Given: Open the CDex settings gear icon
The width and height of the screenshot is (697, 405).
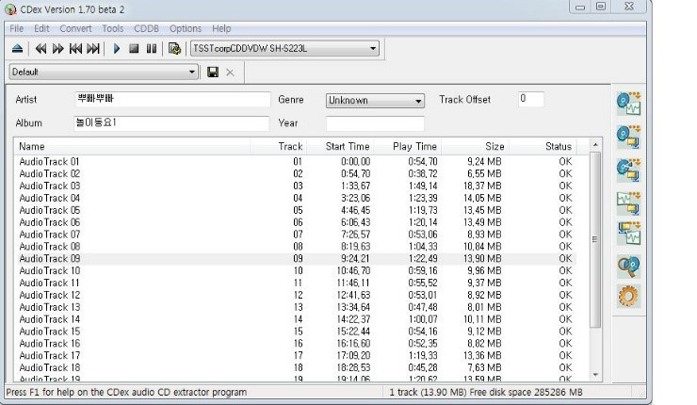Looking at the screenshot, I should tap(627, 297).
